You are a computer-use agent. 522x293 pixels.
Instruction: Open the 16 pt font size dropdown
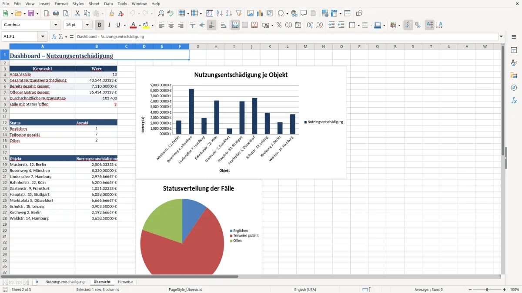[87, 25]
